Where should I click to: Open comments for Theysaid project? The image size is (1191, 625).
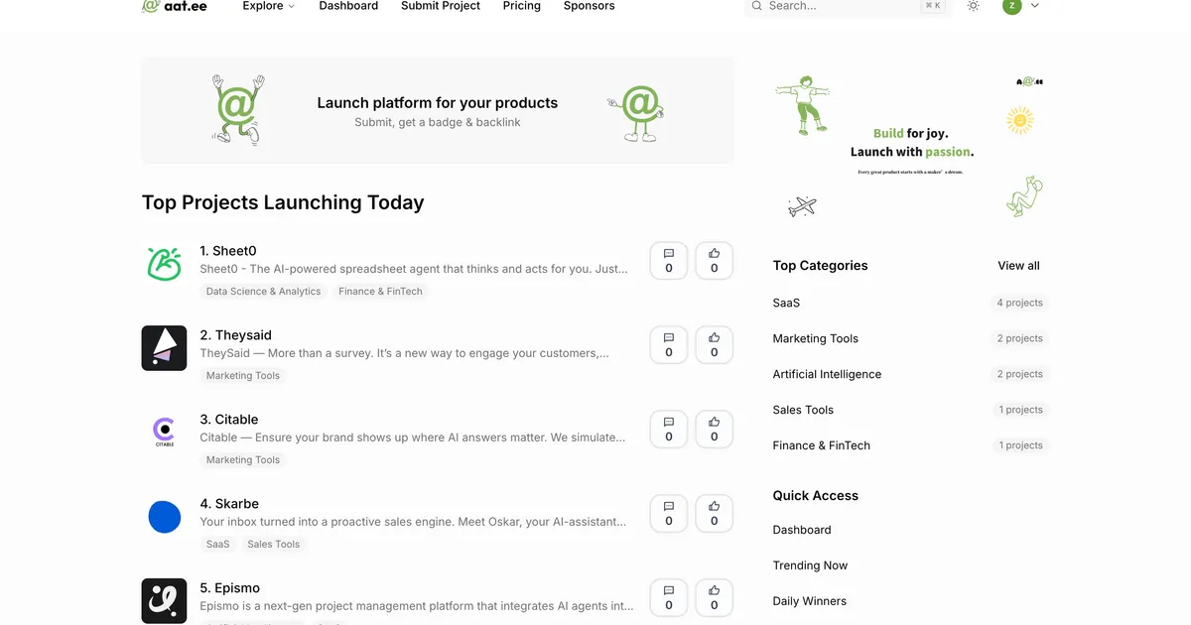(668, 345)
